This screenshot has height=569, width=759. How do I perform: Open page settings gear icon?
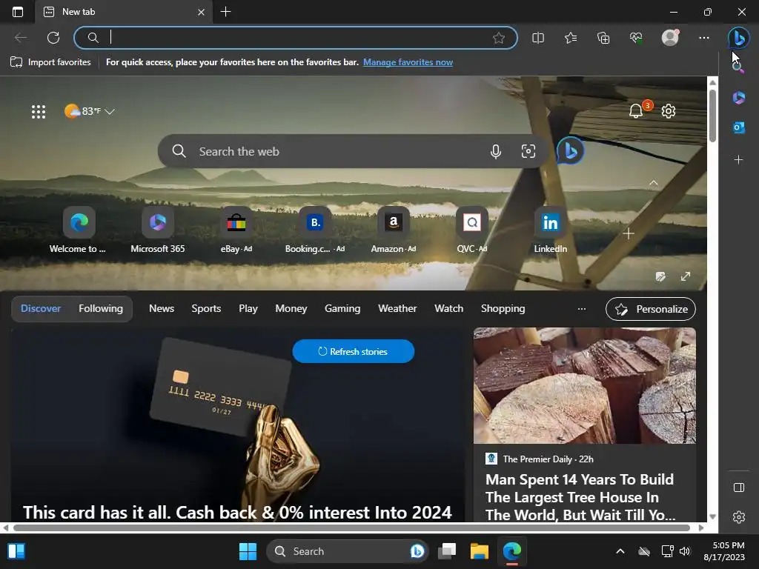click(669, 111)
